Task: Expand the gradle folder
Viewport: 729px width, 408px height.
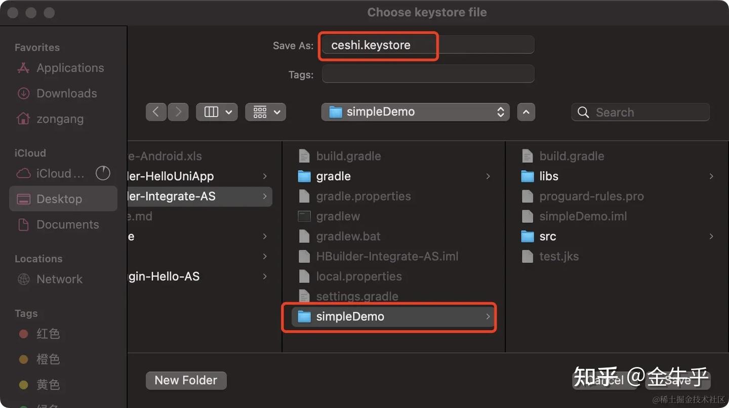Action: coord(333,176)
